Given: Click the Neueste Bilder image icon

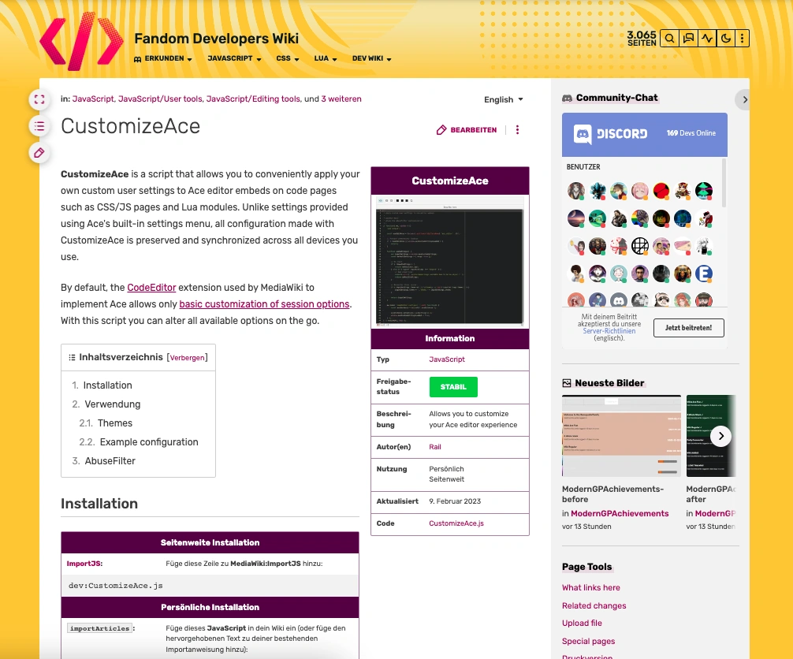Looking at the screenshot, I should (x=567, y=383).
